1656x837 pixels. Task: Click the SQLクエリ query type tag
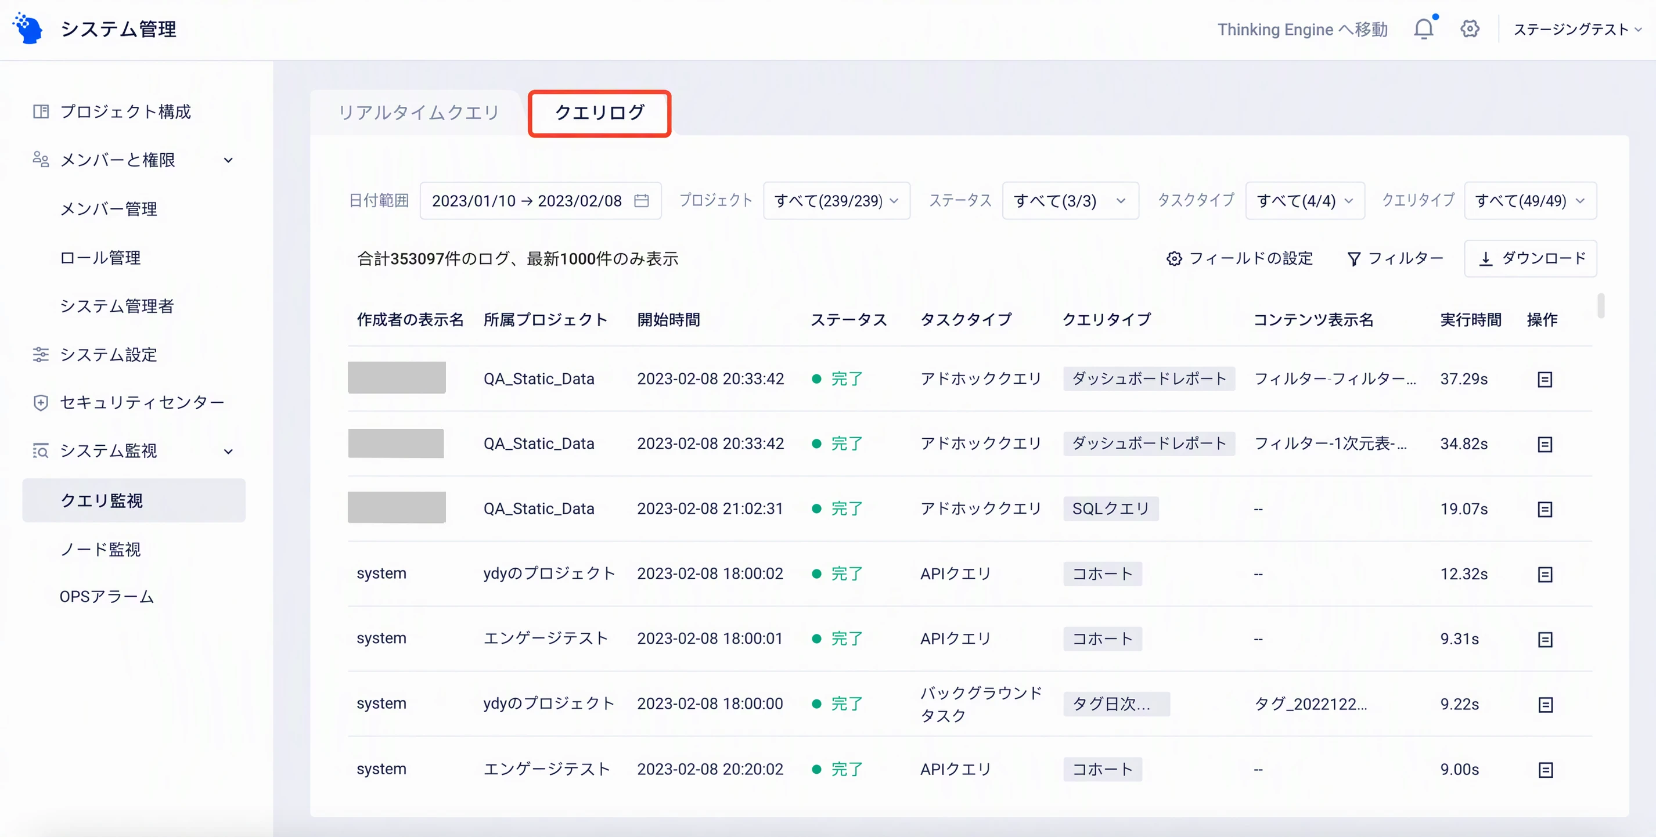tap(1110, 508)
